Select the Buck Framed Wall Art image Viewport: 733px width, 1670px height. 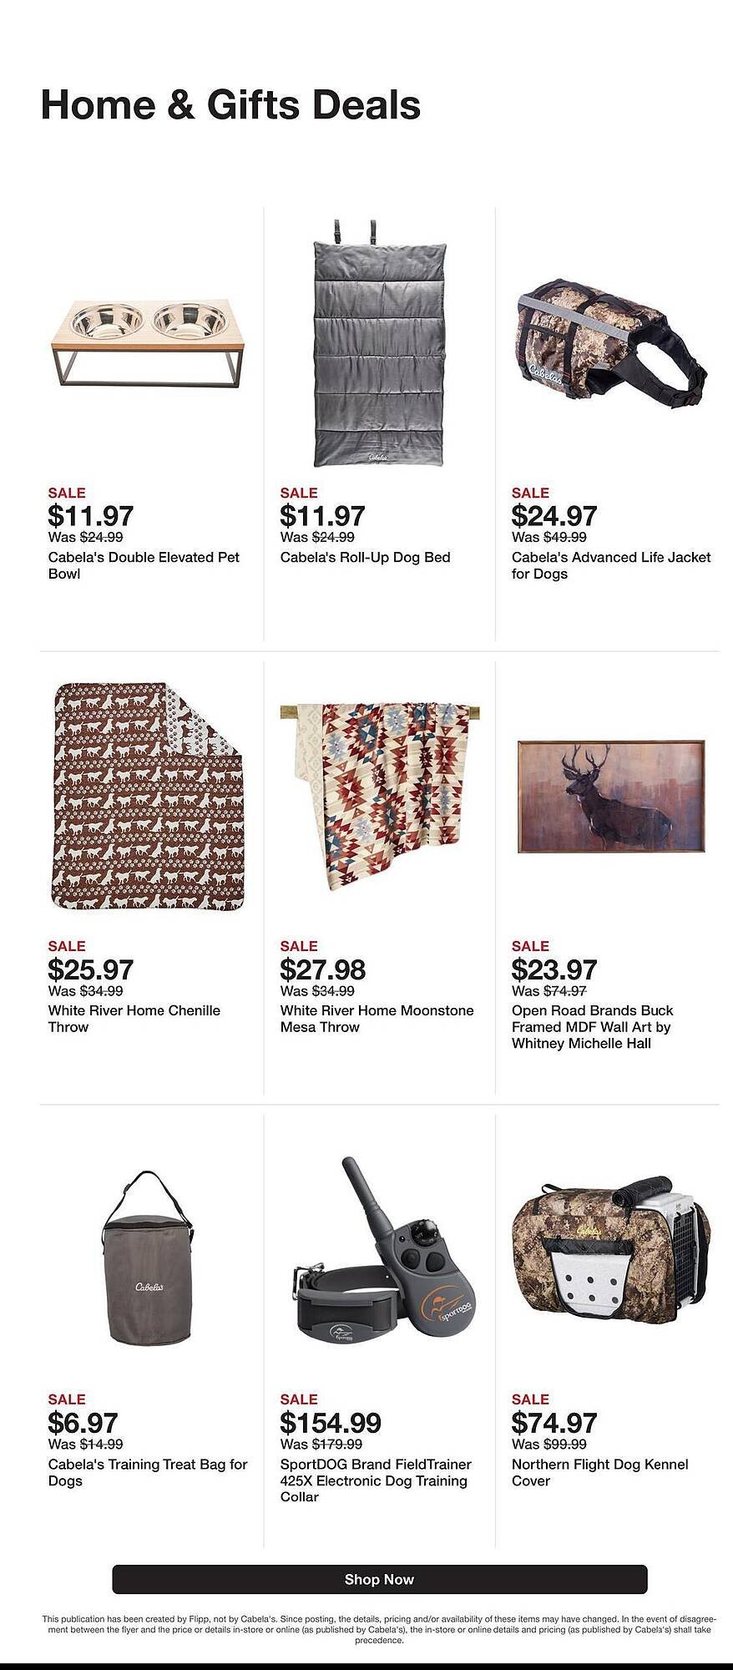click(x=611, y=796)
